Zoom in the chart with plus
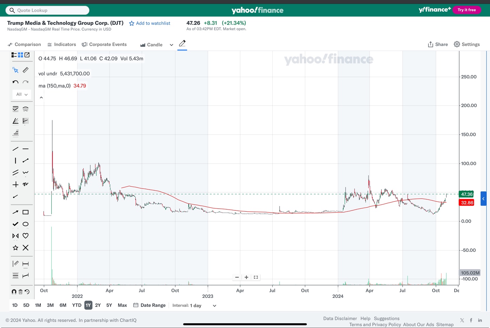Image resolution: width=490 pixels, height=328 pixels. click(246, 277)
